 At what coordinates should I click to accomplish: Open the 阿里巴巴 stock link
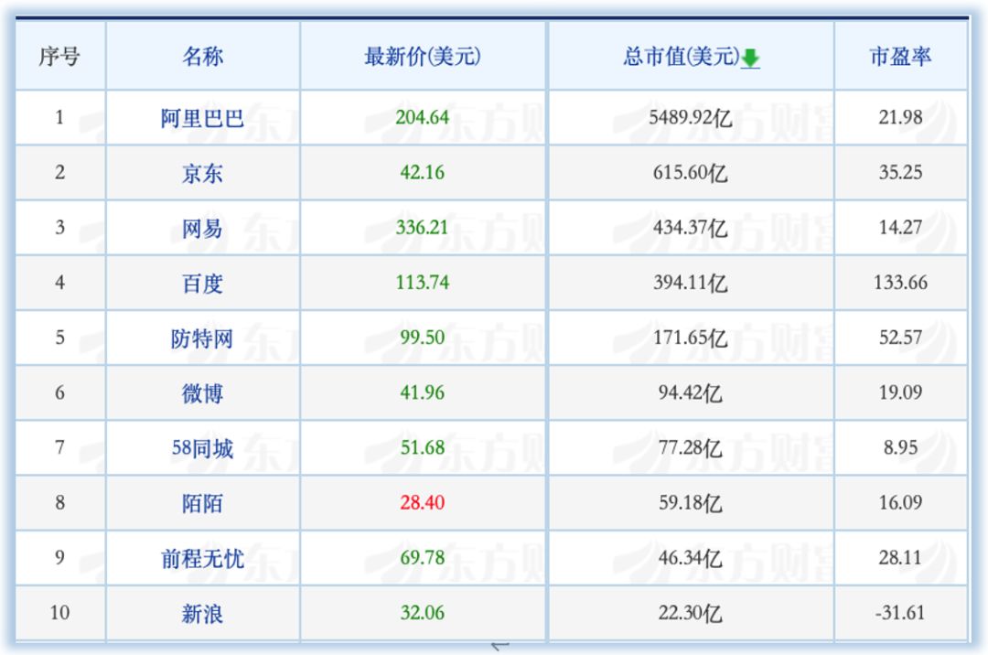point(202,118)
